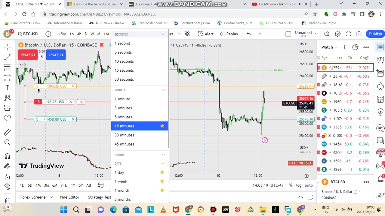Open the USD currency dropdown on price scale
The image size is (385, 216).
[x=304, y=44]
